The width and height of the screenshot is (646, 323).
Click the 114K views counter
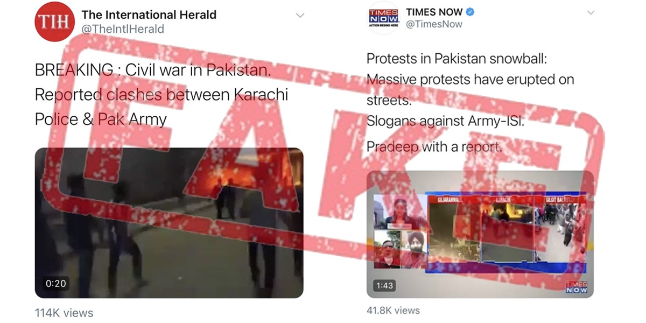click(64, 313)
